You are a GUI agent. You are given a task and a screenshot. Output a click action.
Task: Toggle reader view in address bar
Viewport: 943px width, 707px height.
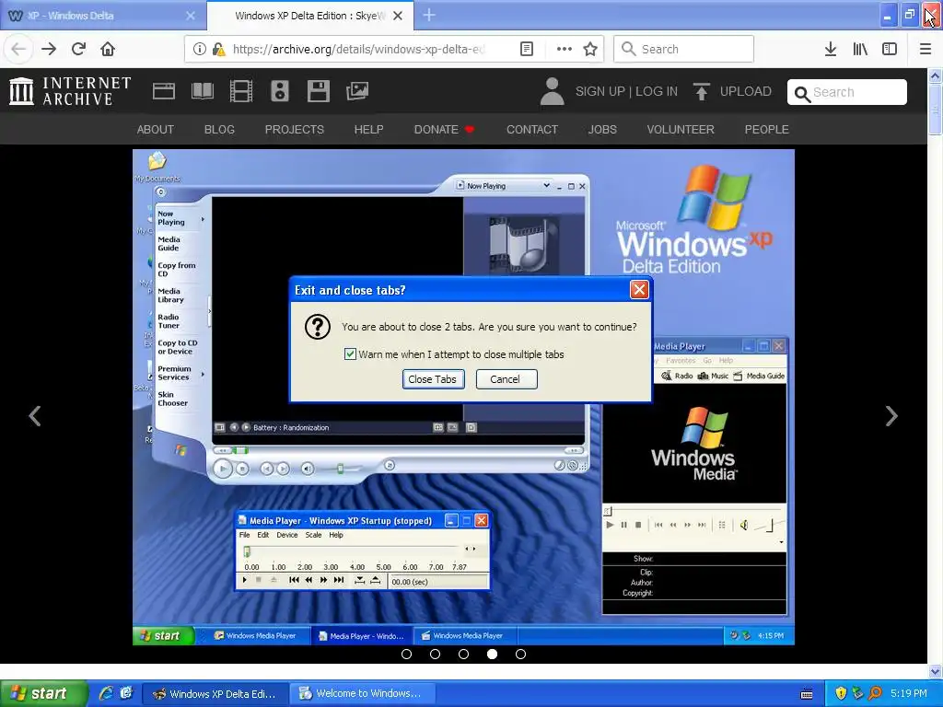click(526, 49)
